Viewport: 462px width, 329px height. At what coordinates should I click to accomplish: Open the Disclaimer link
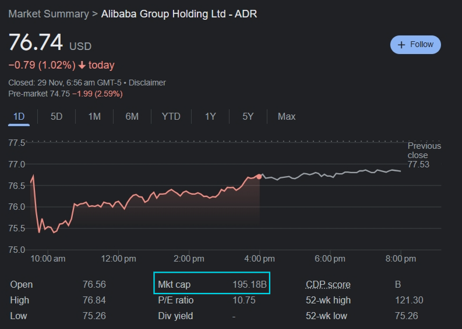[x=147, y=83]
